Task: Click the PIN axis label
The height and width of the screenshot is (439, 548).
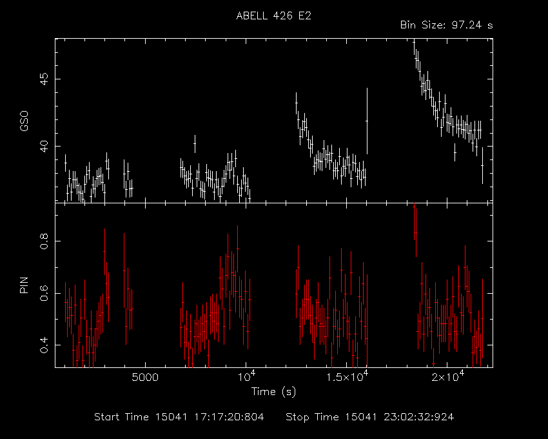Action: coord(24,285)
